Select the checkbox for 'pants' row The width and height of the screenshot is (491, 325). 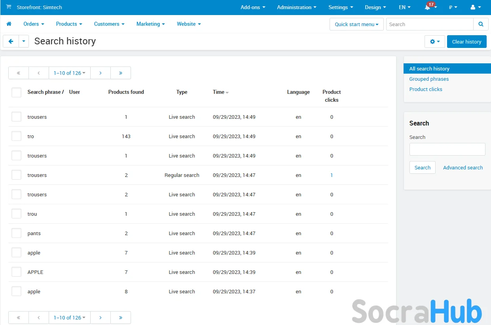click(x=16, y=233)
